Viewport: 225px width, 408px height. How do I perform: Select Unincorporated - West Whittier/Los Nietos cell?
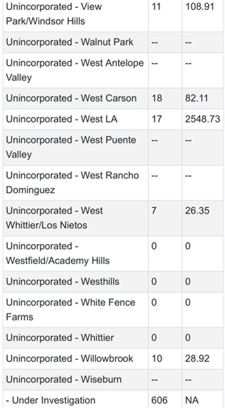(54, 218)
